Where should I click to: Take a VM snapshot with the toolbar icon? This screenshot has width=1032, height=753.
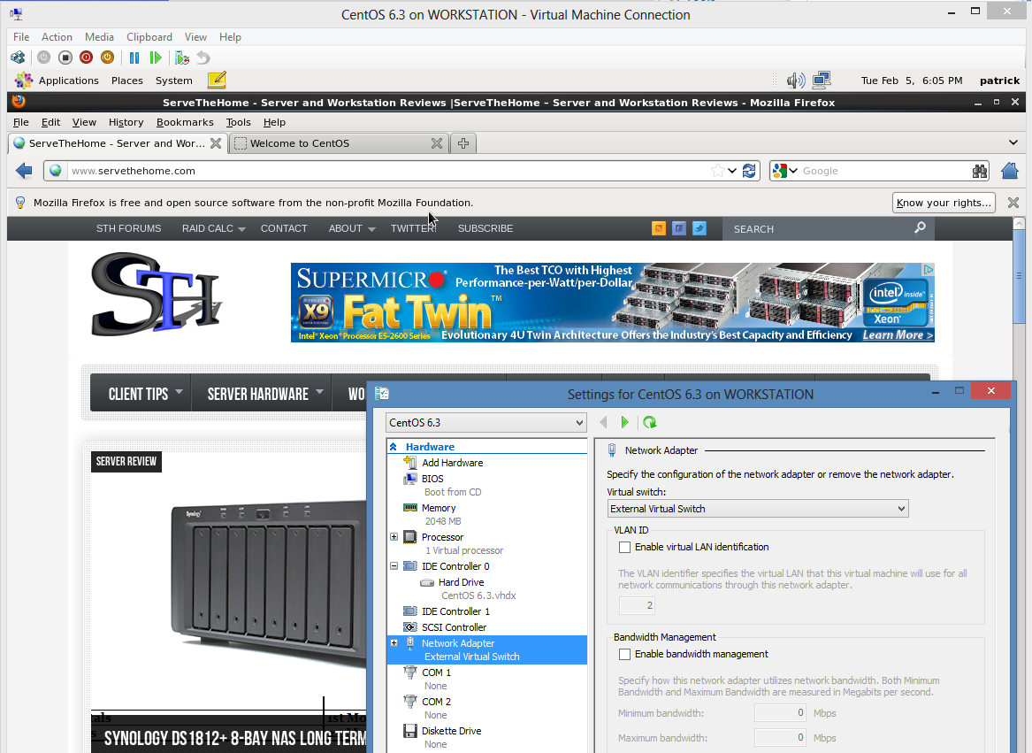coord(182,58)
